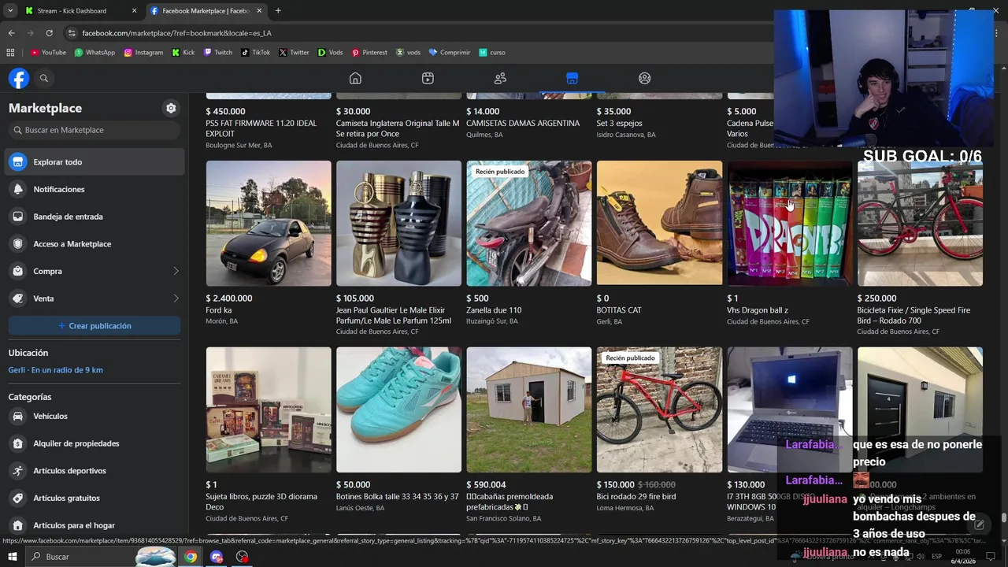This screenshot has height=567, width=1008.
Task: Open Twitch bookmark
Action: point(218,53)
